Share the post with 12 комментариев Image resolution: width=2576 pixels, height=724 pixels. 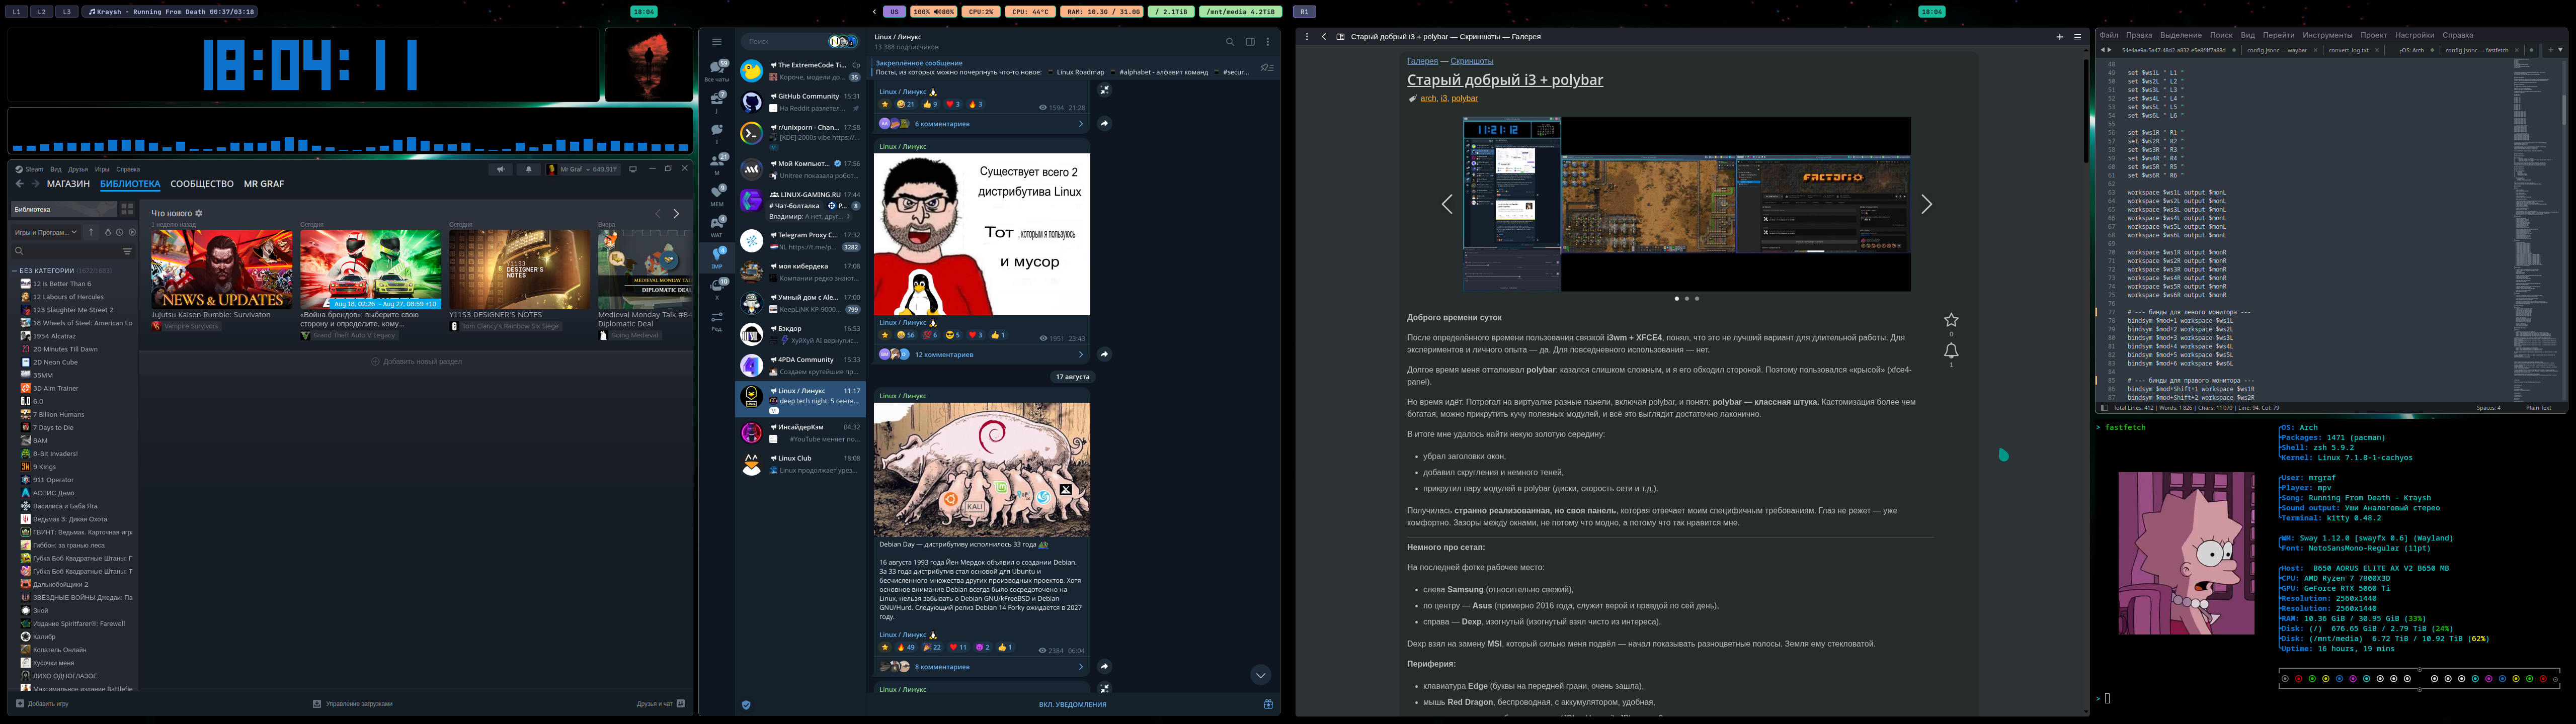pos(1104,354)
